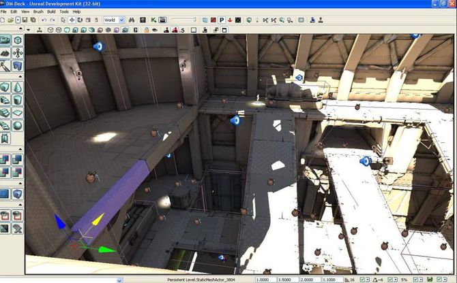The width and height of the screenshot is (457, 283).
Task: Open the Edit menu
Action: click(14, 12)
